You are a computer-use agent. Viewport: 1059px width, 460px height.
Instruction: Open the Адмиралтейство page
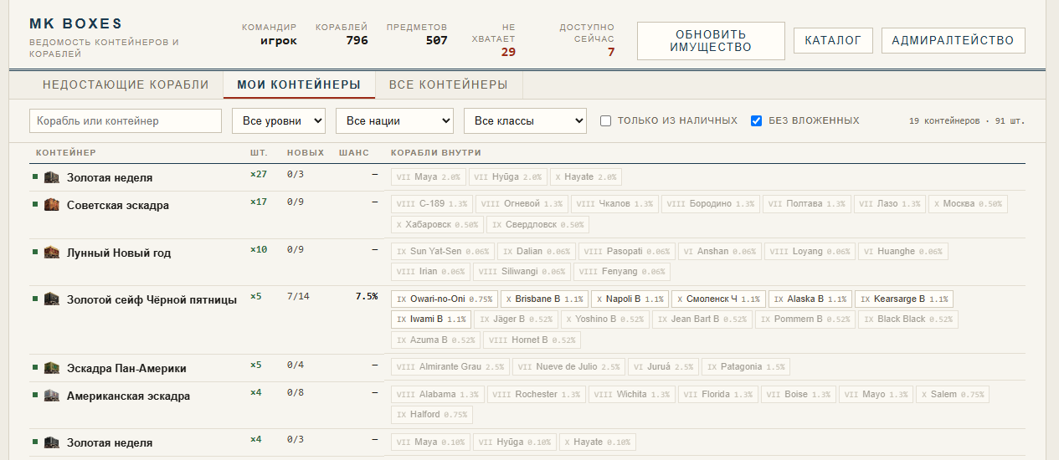953,40
